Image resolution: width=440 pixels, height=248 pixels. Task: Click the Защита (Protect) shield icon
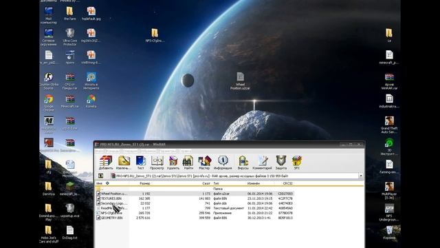(281, 163)
